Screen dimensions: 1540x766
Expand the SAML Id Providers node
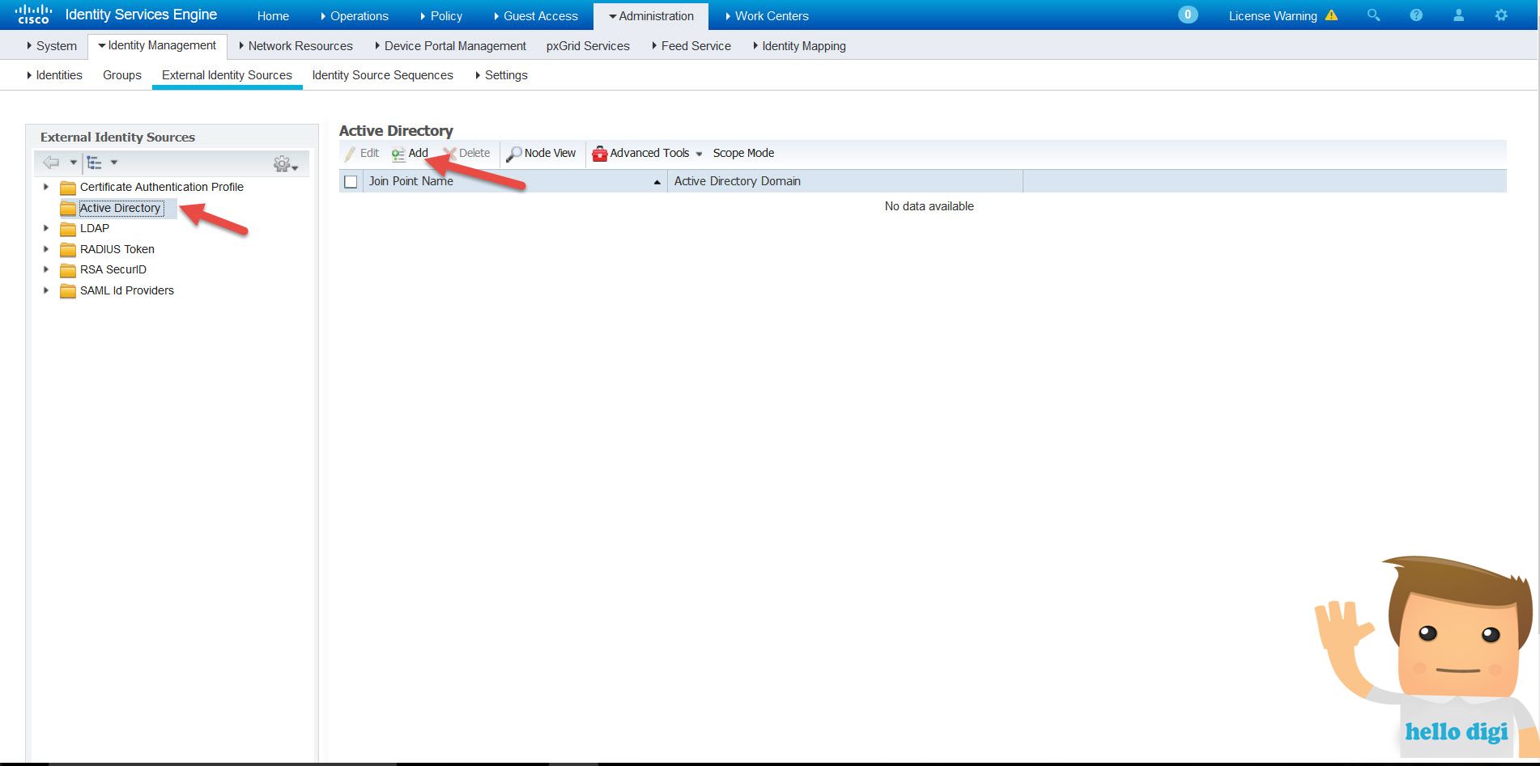[x=46, y=290]
